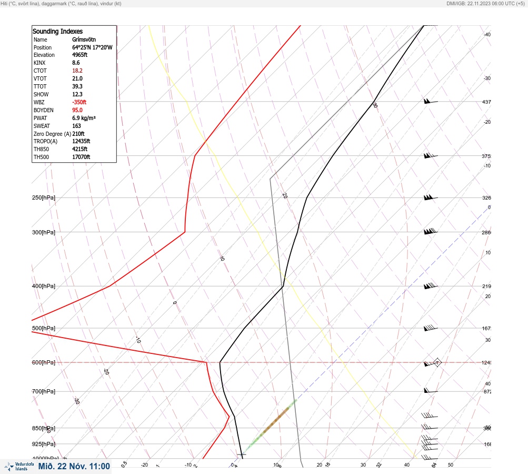
Task: Click the wind barb on the 400 hPa line
Action: click(x=431, y=286)
